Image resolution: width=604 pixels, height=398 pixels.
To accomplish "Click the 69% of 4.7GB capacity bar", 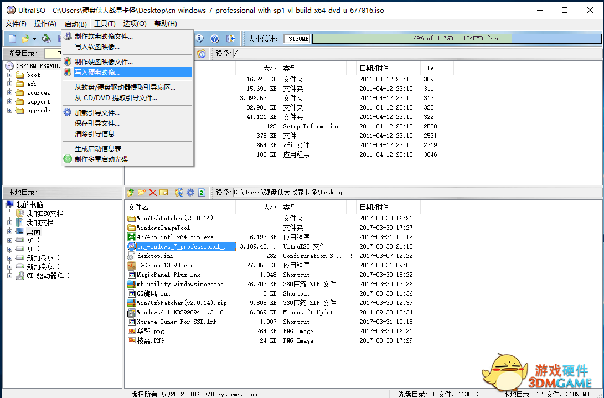I will tap(457, 39).
